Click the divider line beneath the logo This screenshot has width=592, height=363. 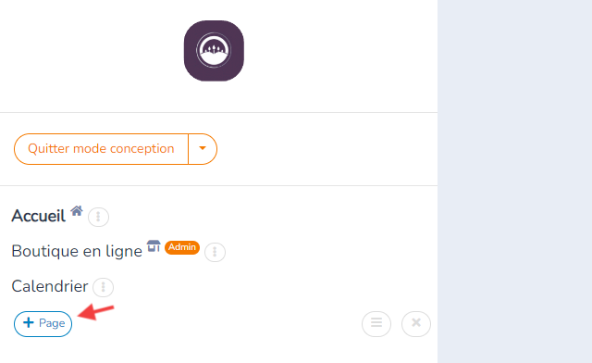[x=218, y=112]
